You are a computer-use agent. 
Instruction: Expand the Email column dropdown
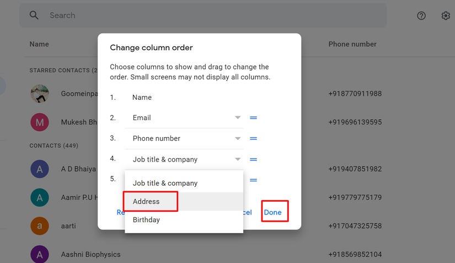pos(238,117)
